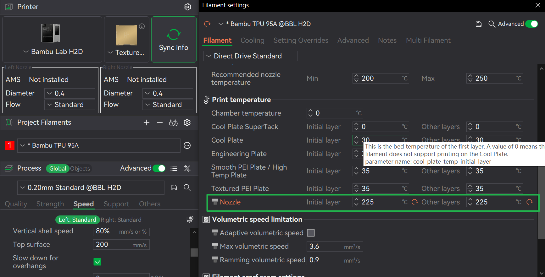Switch process scope to Global

coord(58,169)
